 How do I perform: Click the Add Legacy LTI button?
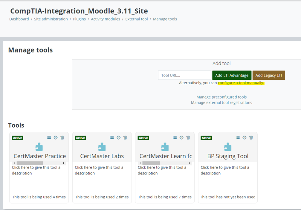269,75
